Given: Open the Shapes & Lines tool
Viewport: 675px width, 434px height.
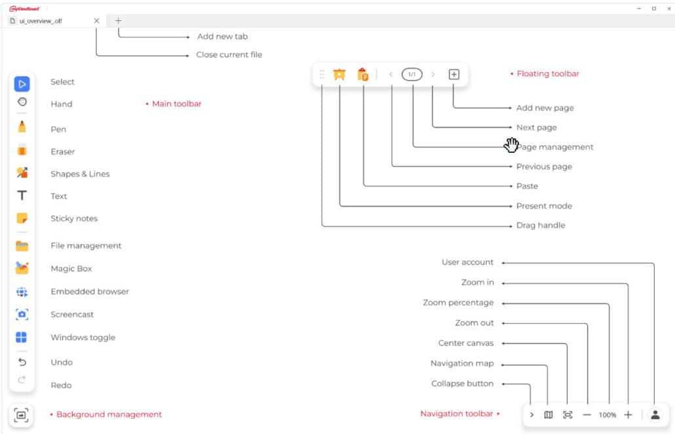Looking at the screenshot, I should coord(22,173).
